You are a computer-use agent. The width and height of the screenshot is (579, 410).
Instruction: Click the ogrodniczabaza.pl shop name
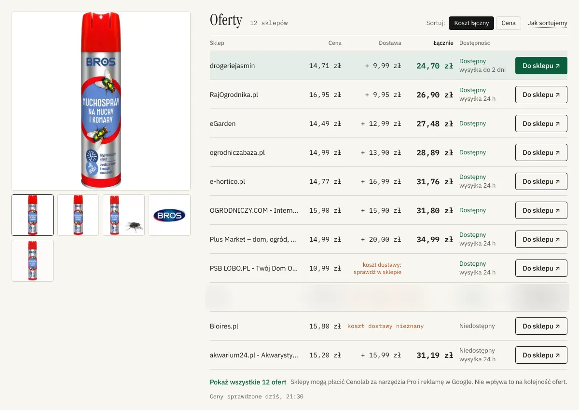[x=237, y=152]
